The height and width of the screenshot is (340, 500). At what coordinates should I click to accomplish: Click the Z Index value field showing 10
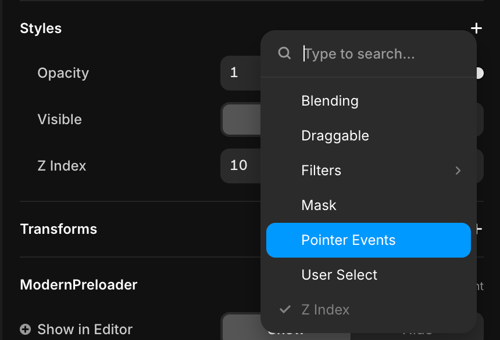tap(240, 166)
